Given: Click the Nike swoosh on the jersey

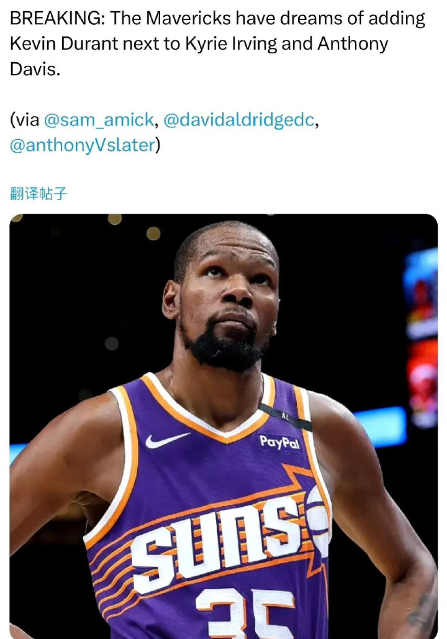Looking at the screenshot, I should tap(167, 440).
